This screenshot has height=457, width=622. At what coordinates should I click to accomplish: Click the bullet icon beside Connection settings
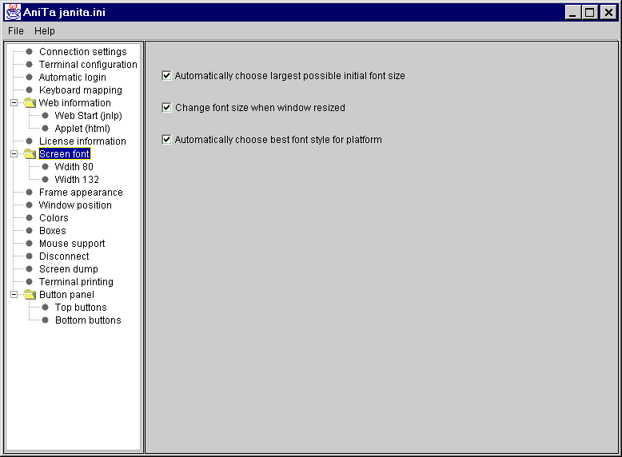tap(30, 51)
